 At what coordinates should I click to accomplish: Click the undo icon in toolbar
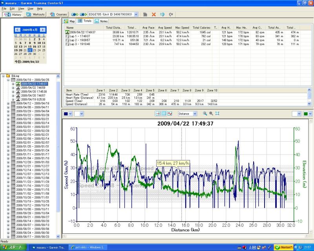coord(162,15)
